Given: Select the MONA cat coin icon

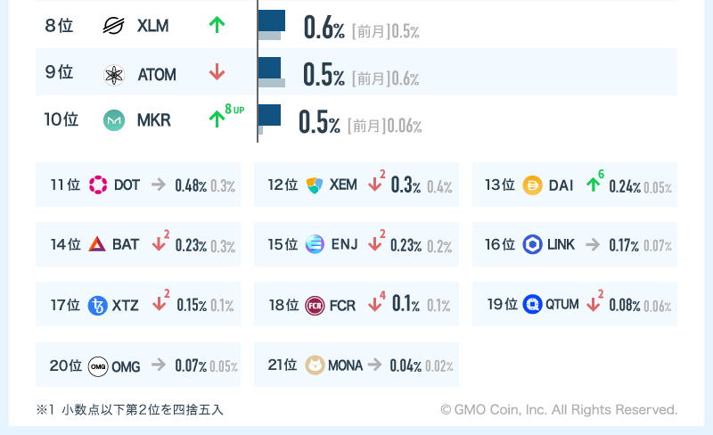Looking at the screenshot, I should point(315,365).
